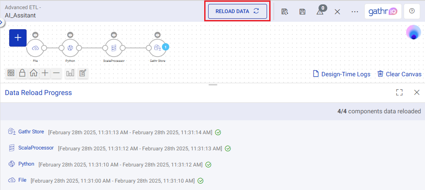Toggle the eye icon above ScalaProcessor node
This screenshot has width=425, height=190.
[x=113, y=34]
